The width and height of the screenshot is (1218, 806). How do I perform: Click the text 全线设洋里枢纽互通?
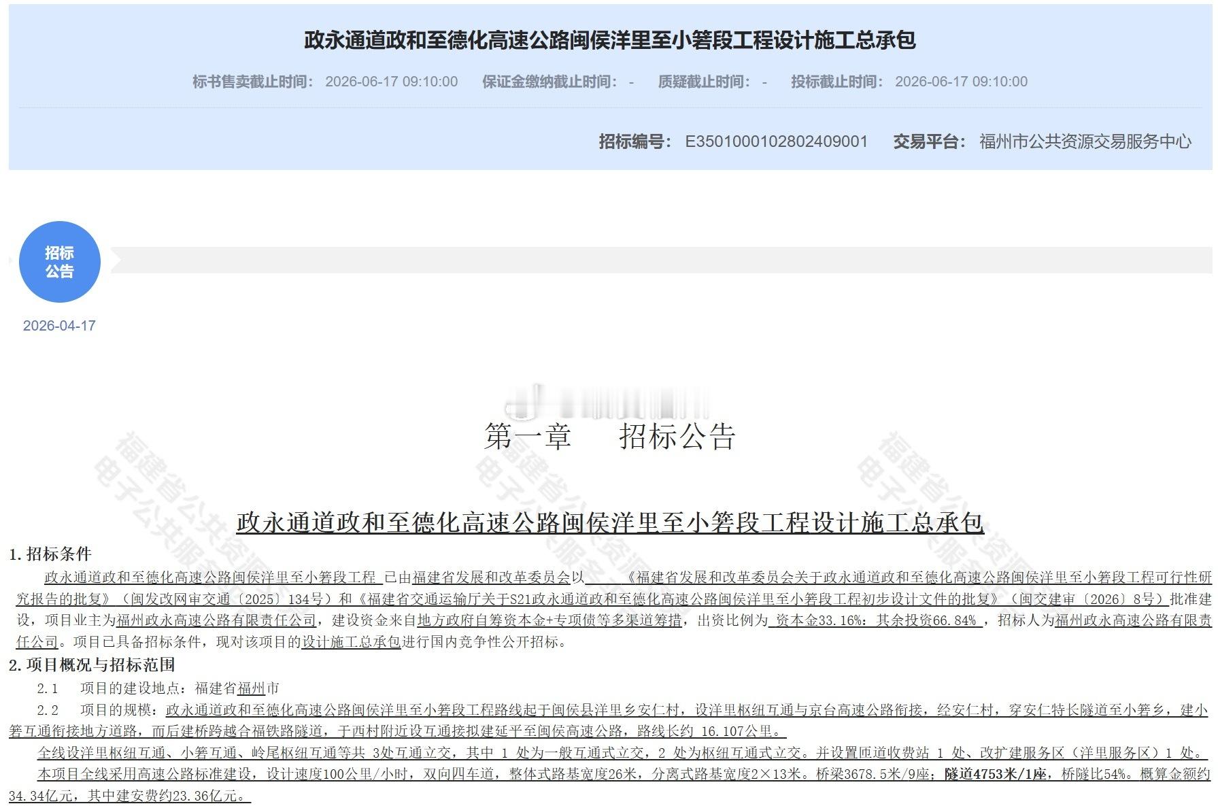[x=102, y=753]
